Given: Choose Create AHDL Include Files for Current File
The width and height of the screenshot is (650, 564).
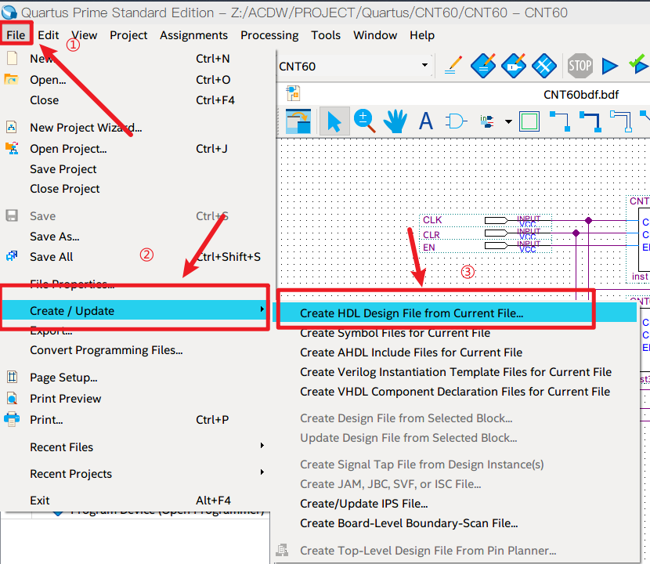Looking at the screenshot, I should [411, 352].
